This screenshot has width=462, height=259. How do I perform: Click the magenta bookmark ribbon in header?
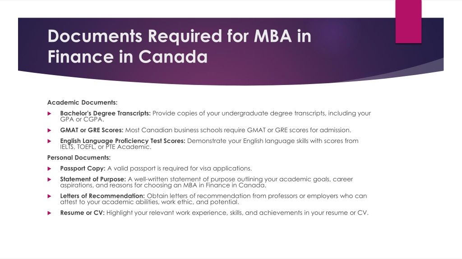click(408, 22)
